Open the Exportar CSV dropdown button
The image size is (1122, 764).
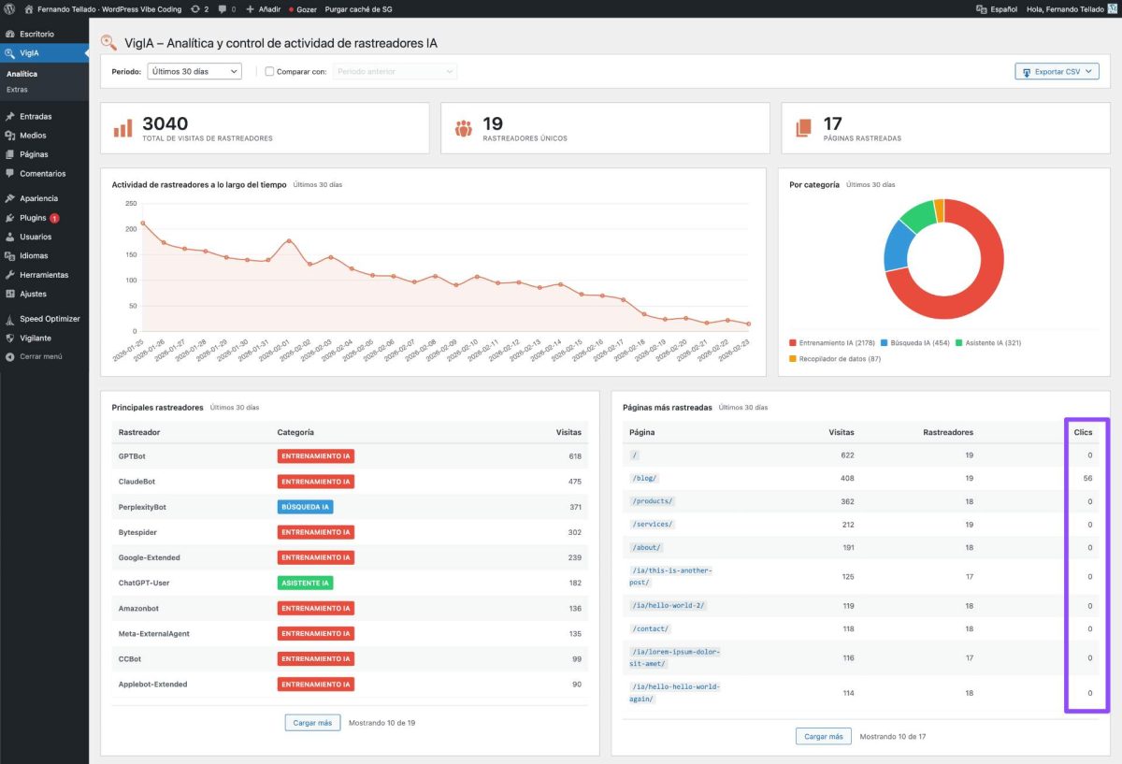[x=1057, y=71]
